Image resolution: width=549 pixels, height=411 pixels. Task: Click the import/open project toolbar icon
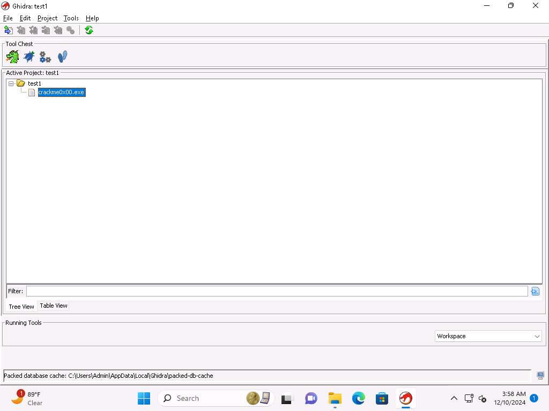click(x=9, y=31)
